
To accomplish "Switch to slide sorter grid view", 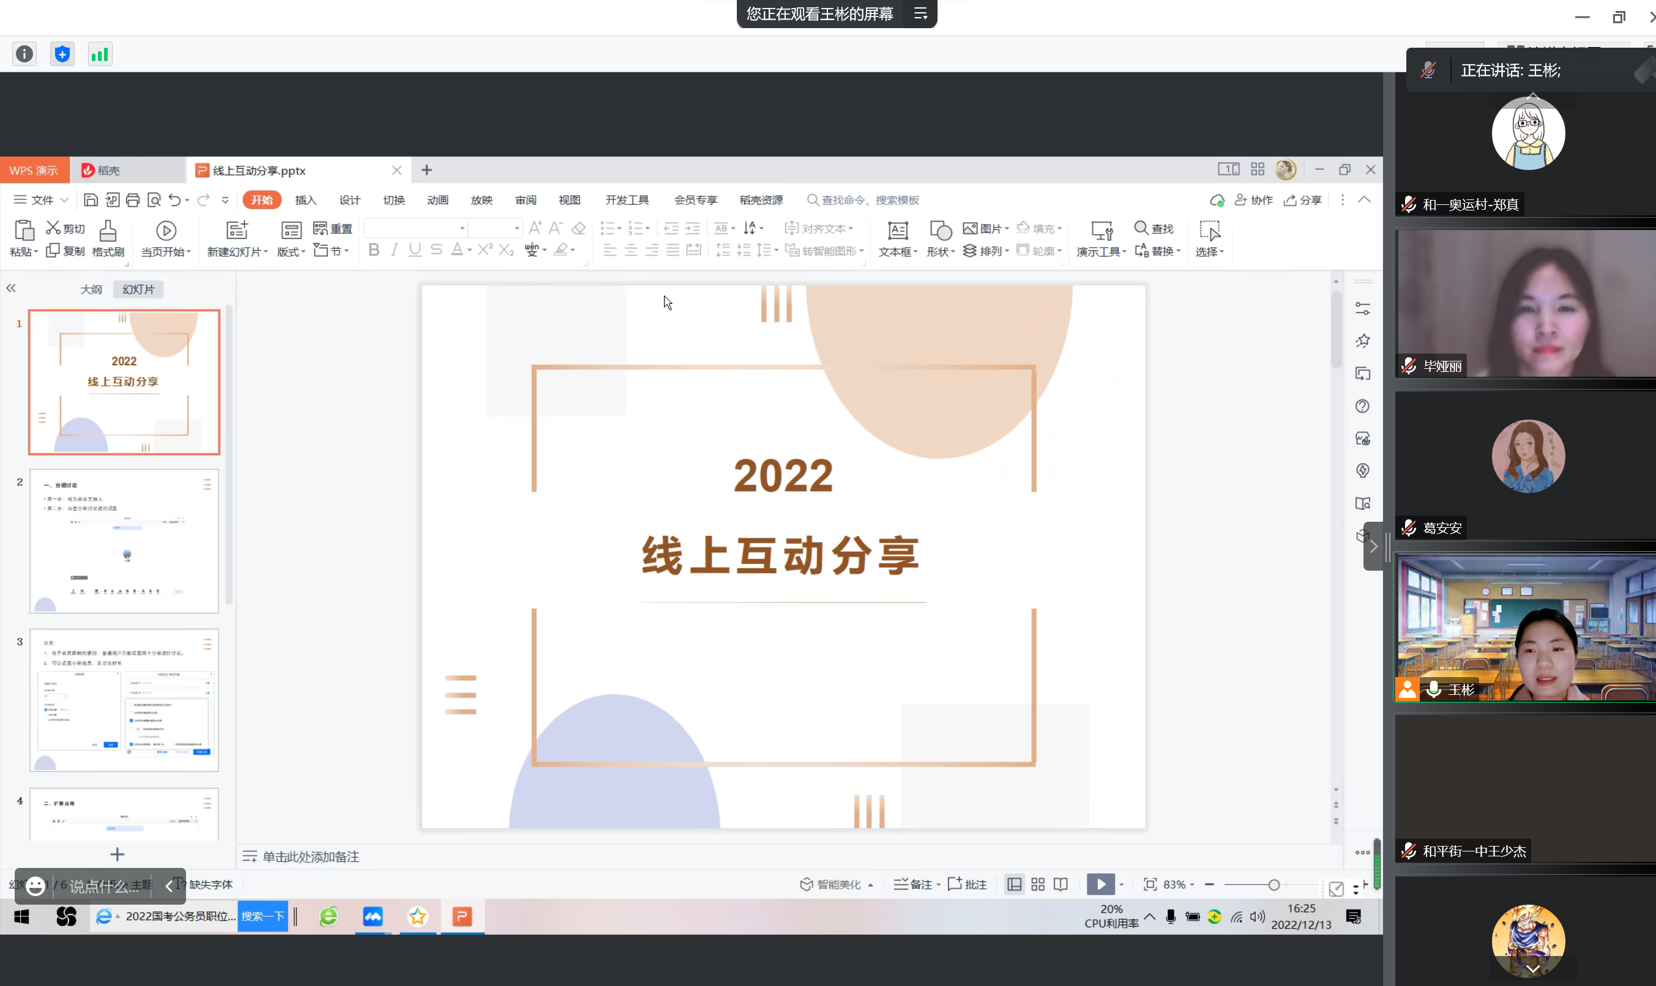I will click(x=1038, y=884).
